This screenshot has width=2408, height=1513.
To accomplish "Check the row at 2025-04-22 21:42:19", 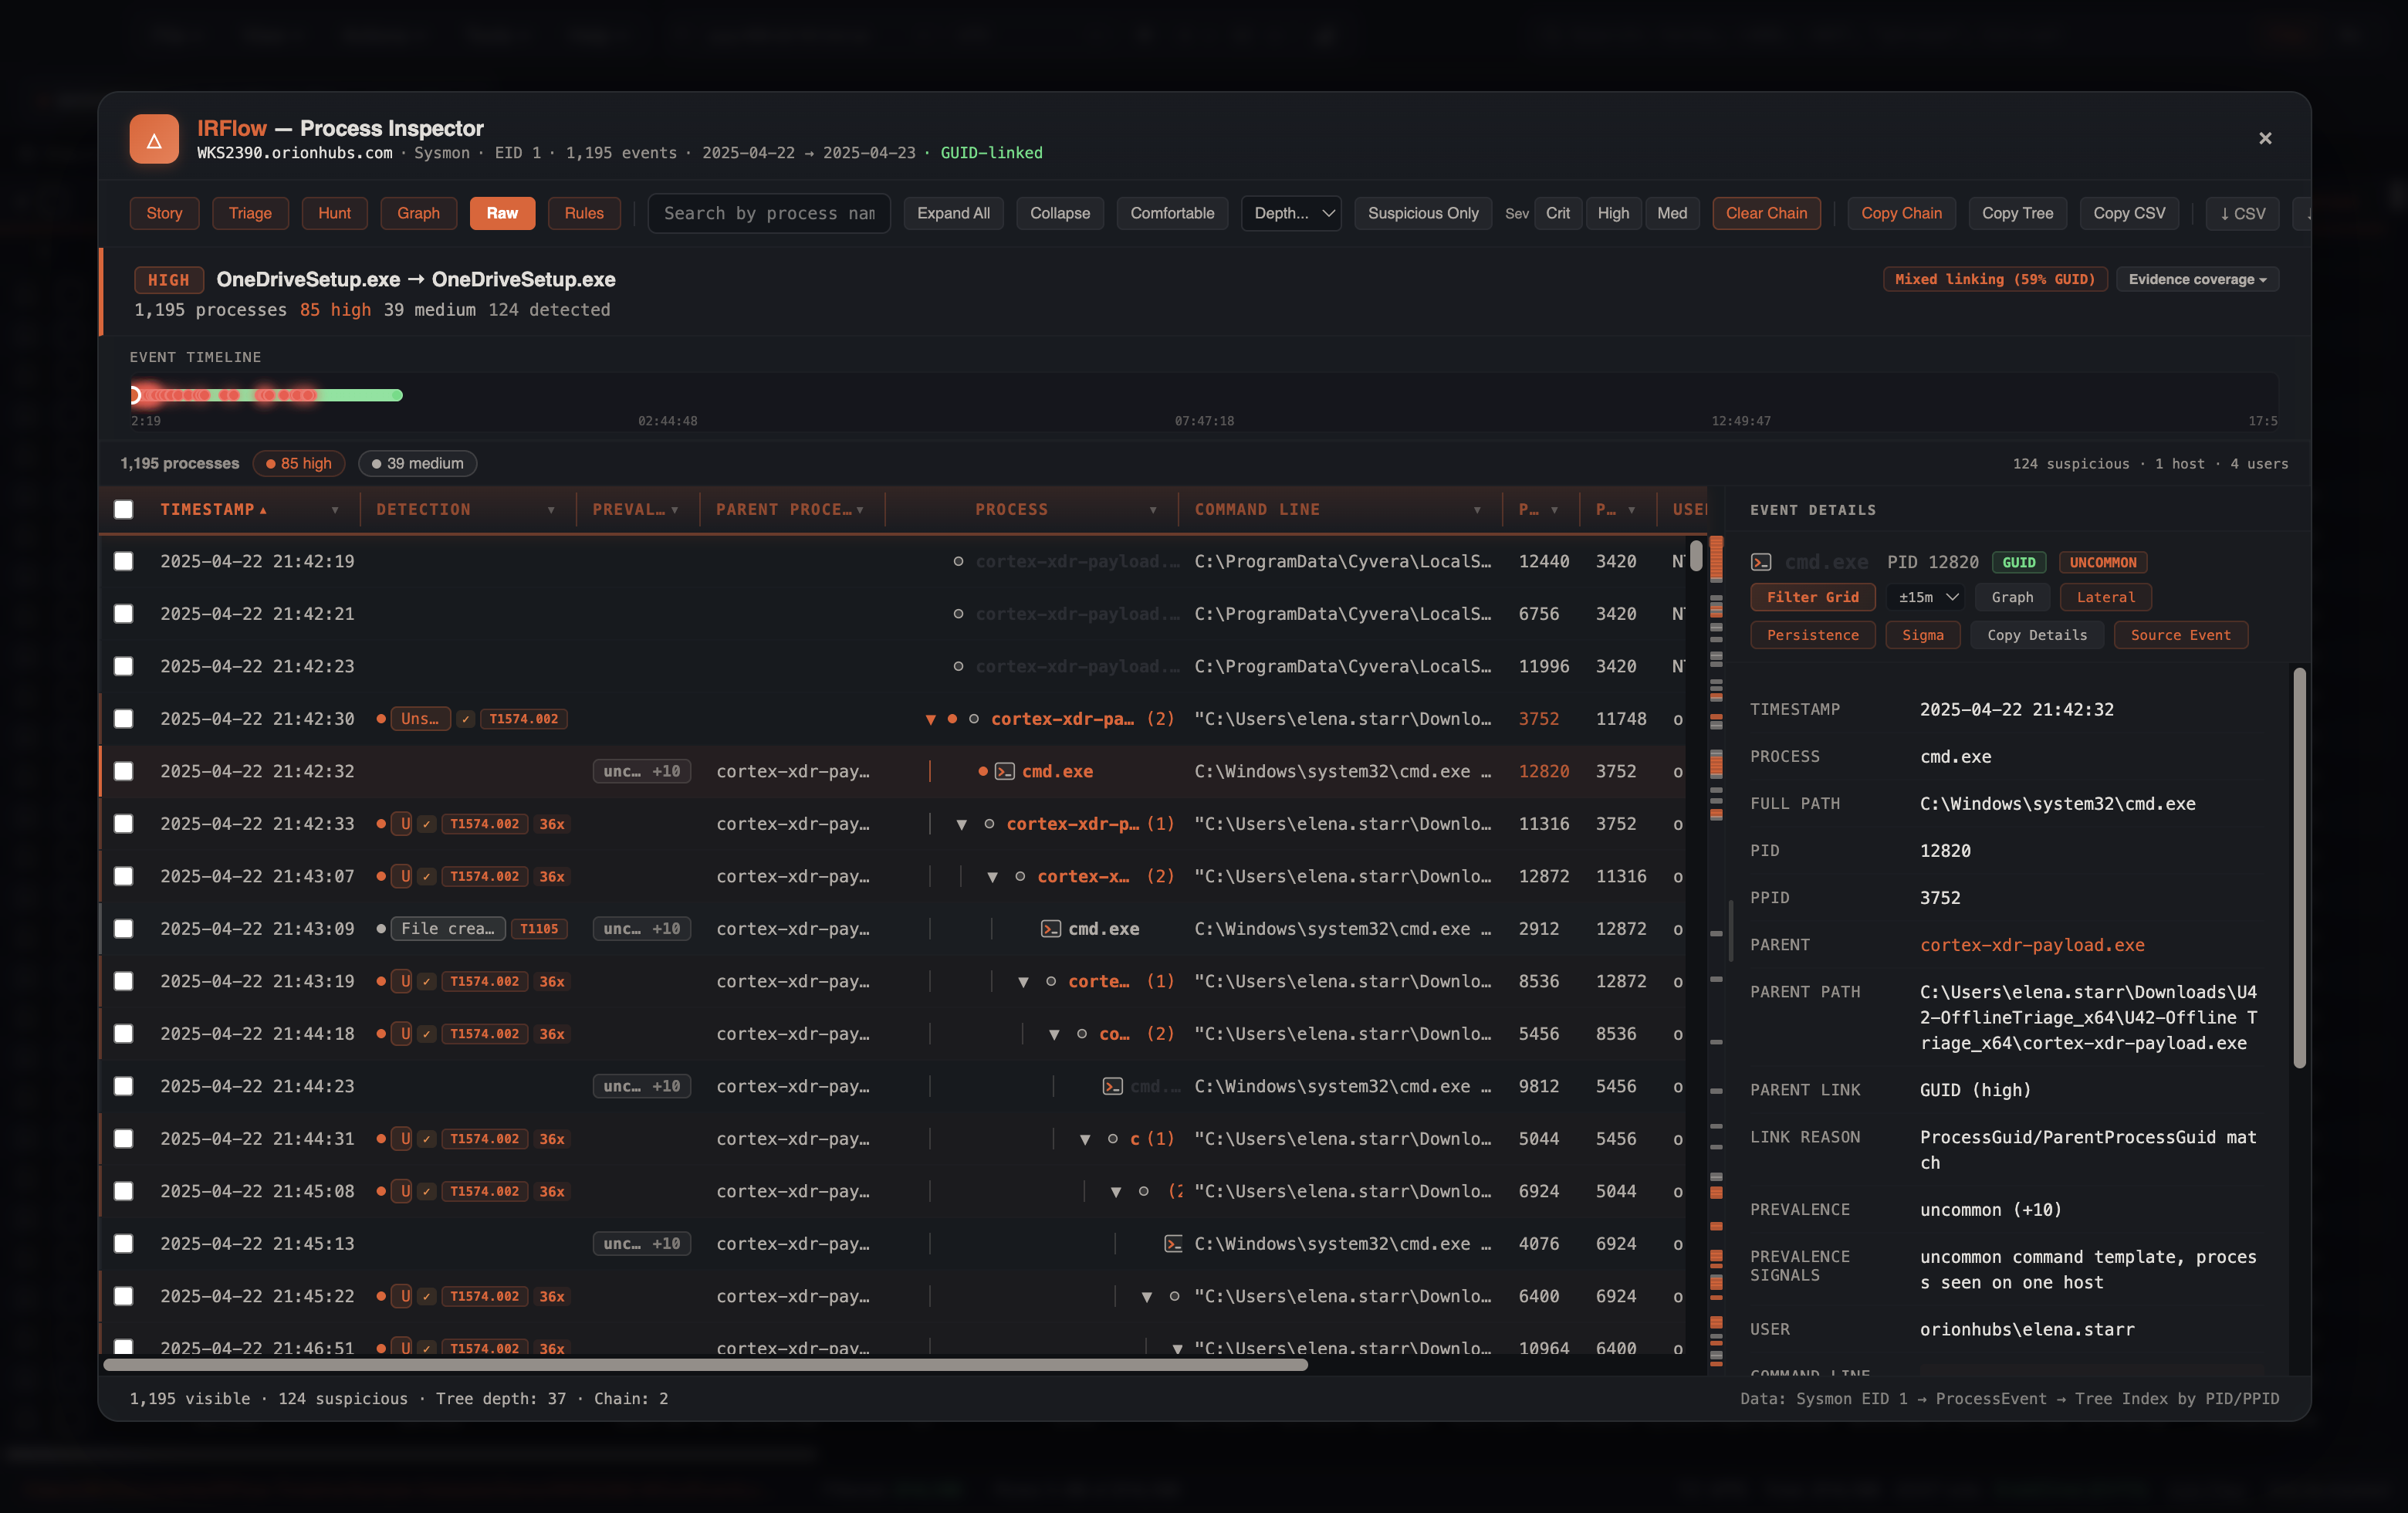I will (x=123, y=561).
